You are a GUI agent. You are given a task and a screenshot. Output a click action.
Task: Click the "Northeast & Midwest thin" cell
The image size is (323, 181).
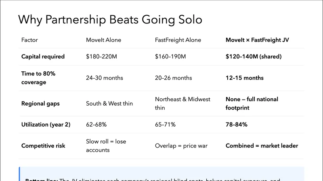pos(182,104)
